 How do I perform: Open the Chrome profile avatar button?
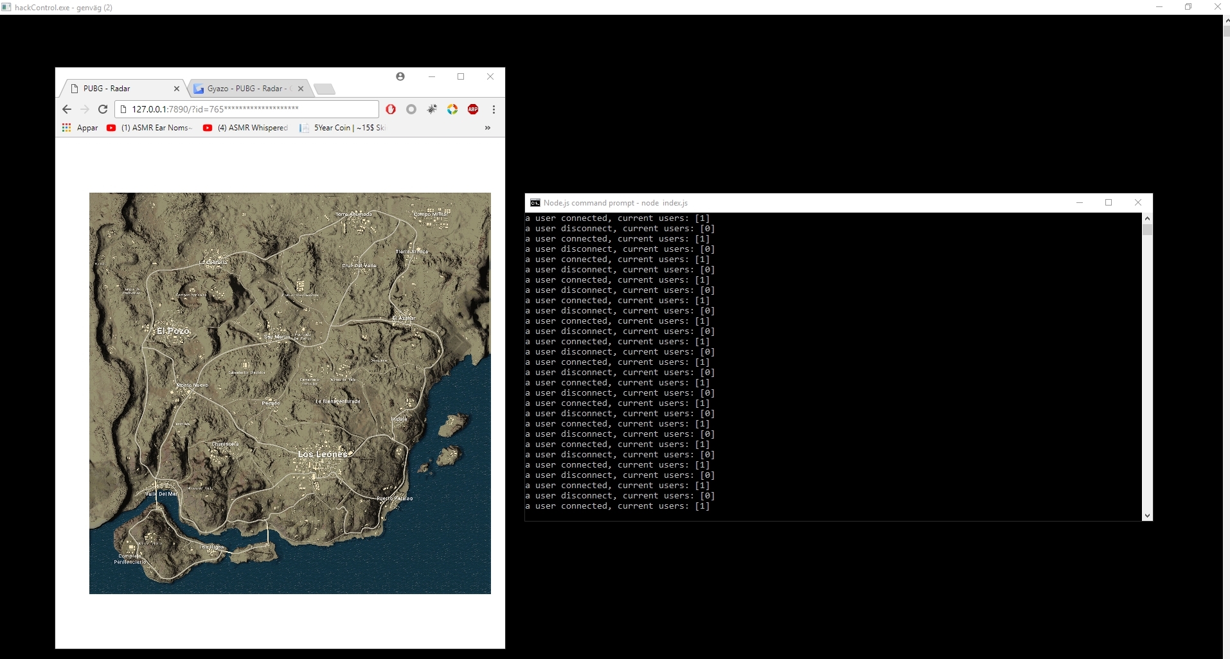400,76
